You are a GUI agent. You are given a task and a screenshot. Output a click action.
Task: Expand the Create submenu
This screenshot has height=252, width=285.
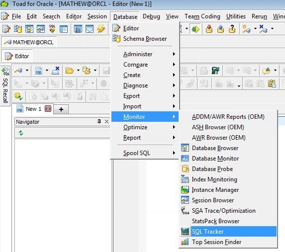point(145,75)
